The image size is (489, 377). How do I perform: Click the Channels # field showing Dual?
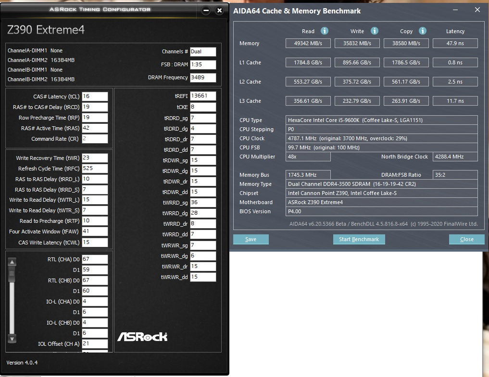(203, 52)
